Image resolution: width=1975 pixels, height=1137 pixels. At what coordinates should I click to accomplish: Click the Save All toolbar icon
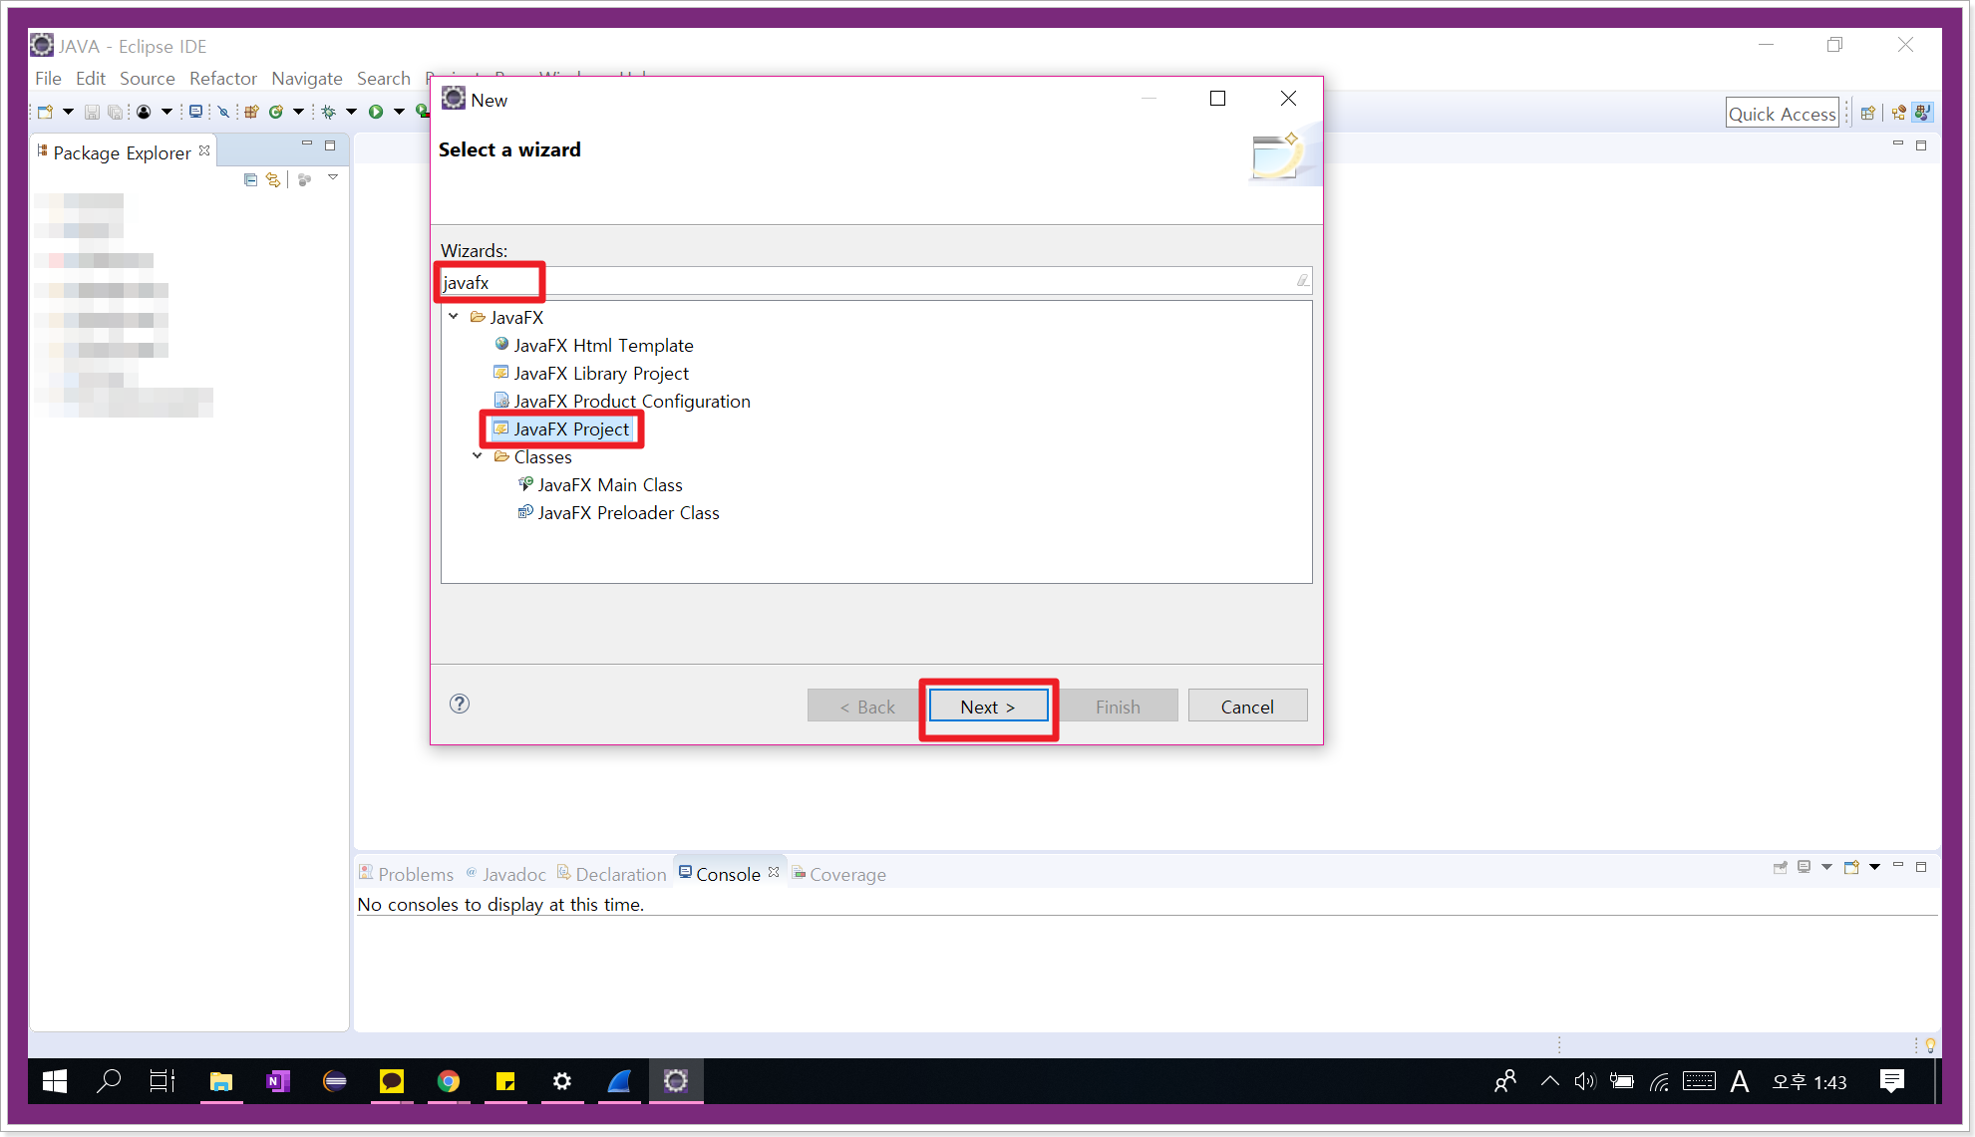pyautogui.click(x=115, y=112)
